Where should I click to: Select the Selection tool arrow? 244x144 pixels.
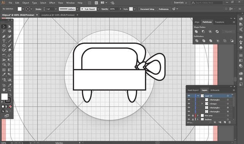pos(4,27)
